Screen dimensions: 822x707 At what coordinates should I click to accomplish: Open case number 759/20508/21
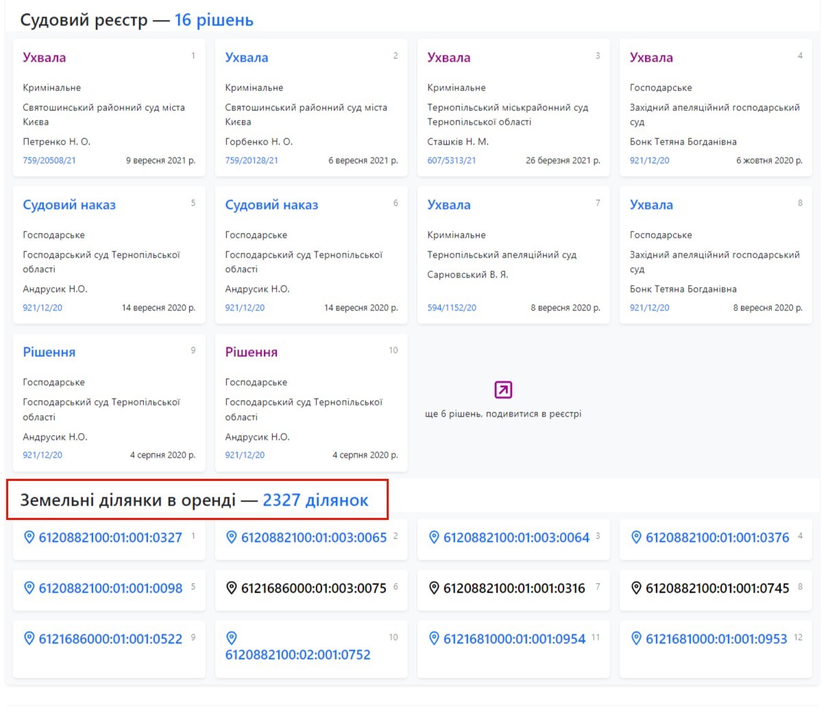[x=49, y=160]
